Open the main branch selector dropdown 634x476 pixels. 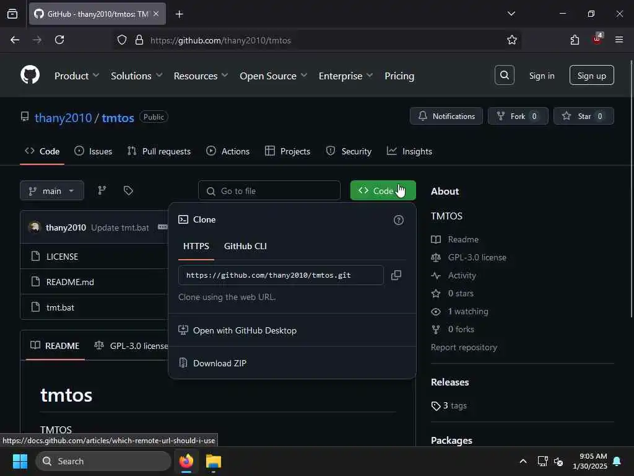click(52, 191)
